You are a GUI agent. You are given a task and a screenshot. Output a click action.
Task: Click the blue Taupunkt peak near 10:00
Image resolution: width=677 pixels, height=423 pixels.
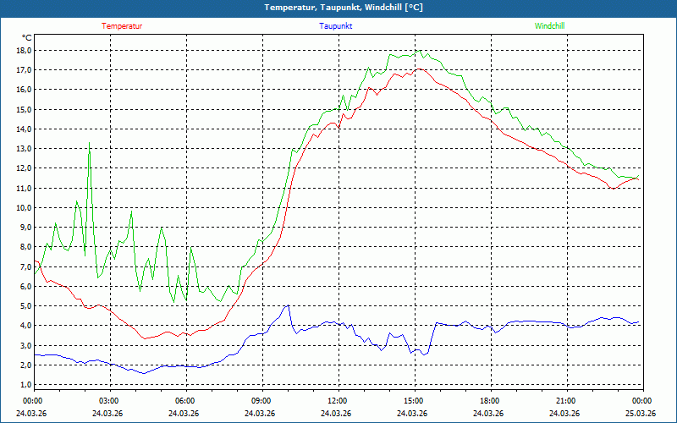point(288,306)
